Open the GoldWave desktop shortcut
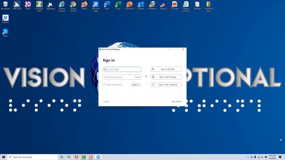 pos(152,5)
